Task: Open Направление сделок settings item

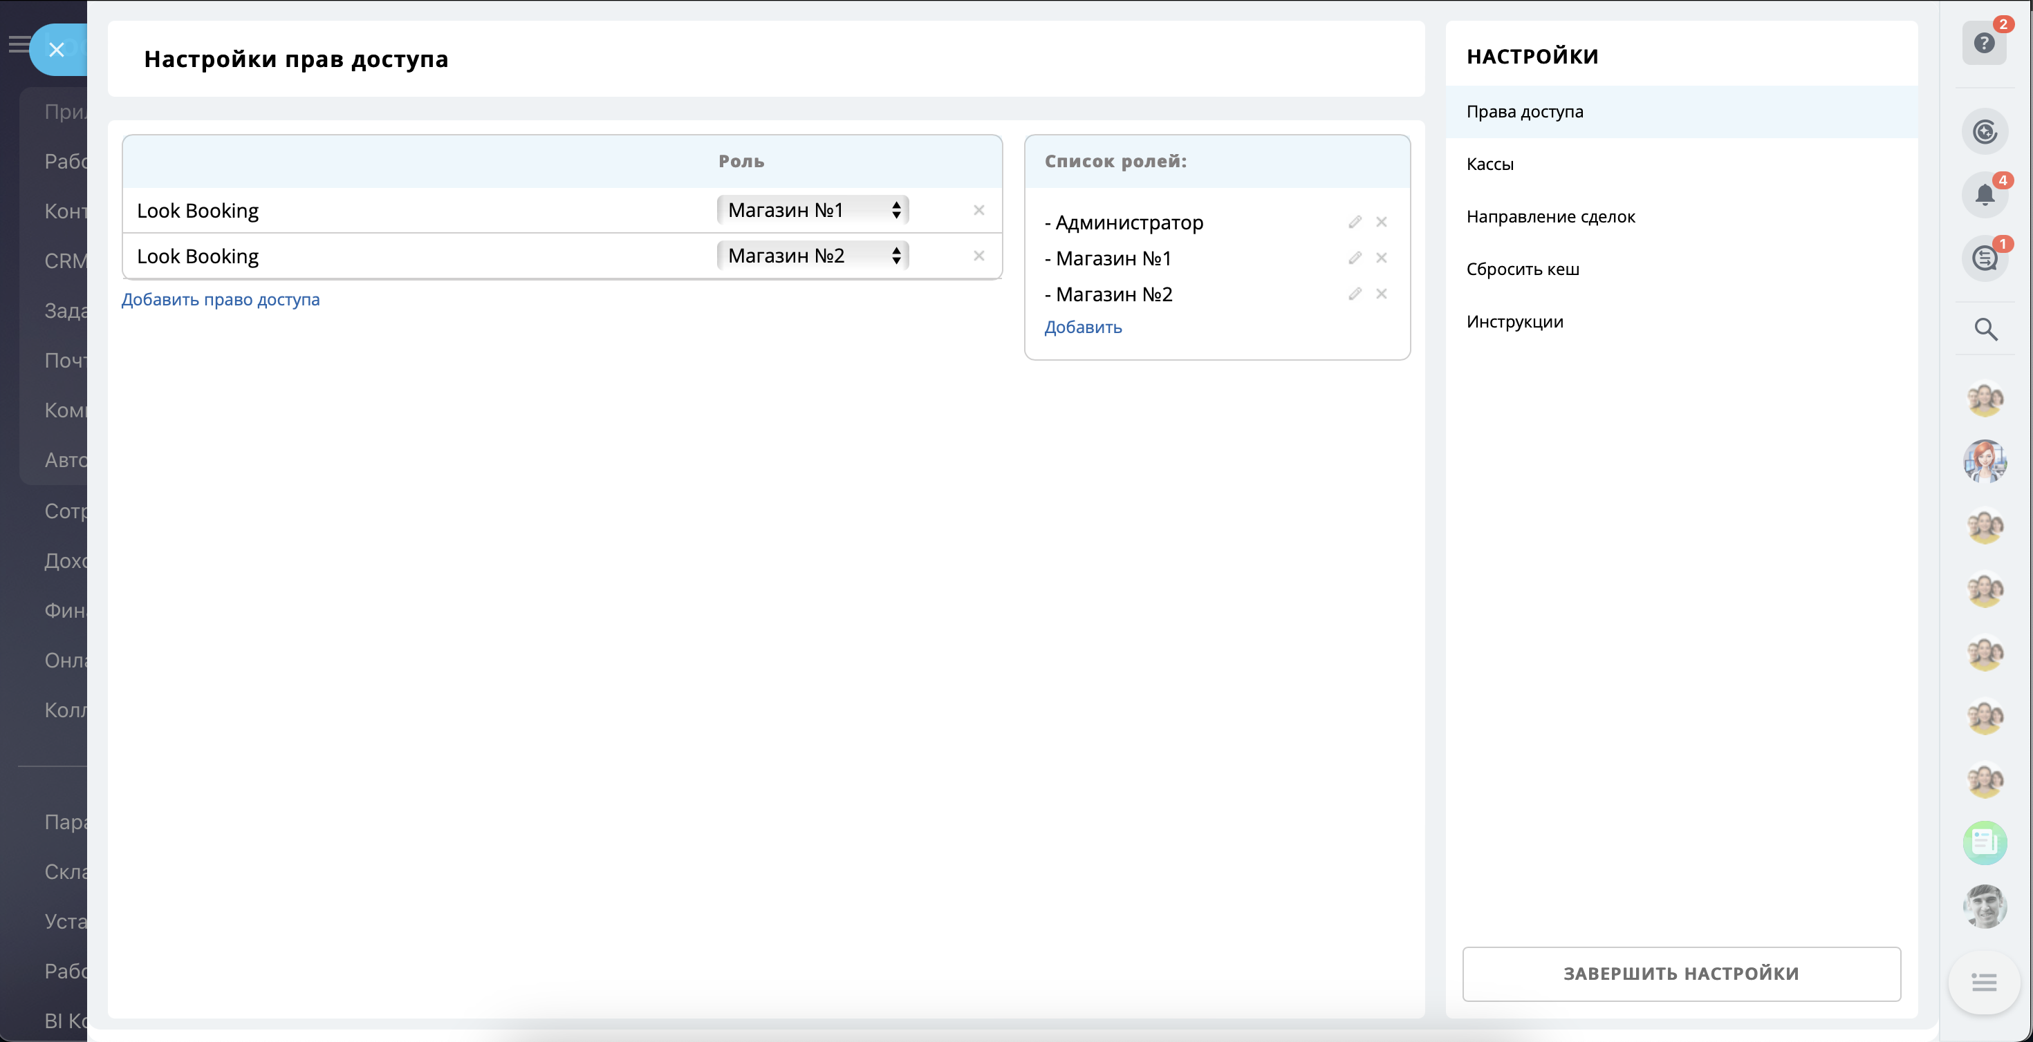Action: point(1550,217)
